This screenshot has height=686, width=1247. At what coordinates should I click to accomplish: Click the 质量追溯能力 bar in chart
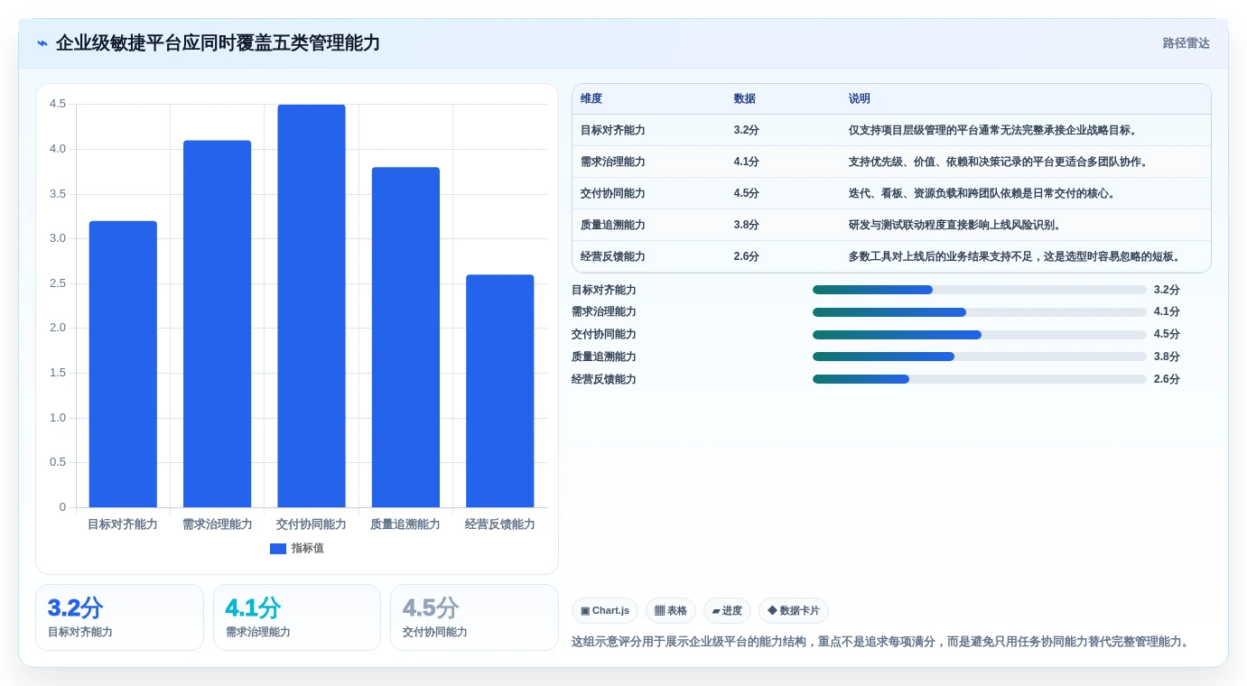tap(405, 338)
